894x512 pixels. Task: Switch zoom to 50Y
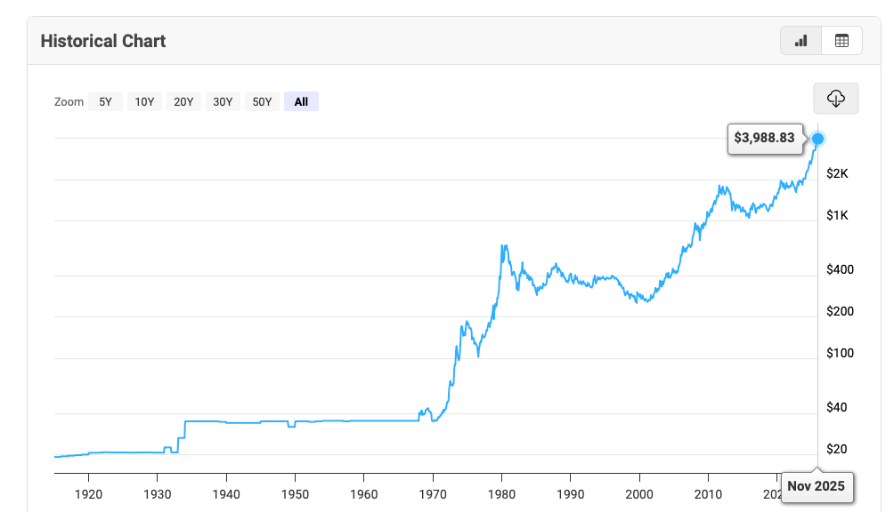coord(262,101)
